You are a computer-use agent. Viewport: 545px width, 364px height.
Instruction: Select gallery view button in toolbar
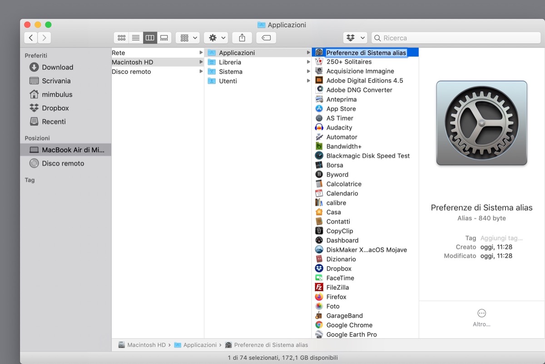pos(164,38)
